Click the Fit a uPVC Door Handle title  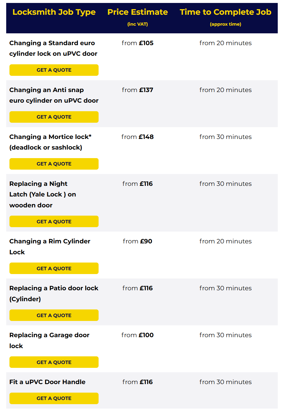coord(48,382)
